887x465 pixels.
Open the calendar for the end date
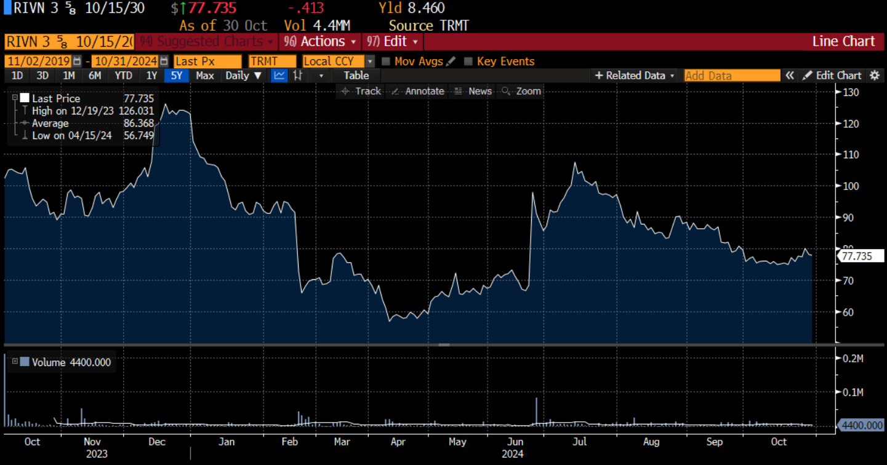coord(163,61)
